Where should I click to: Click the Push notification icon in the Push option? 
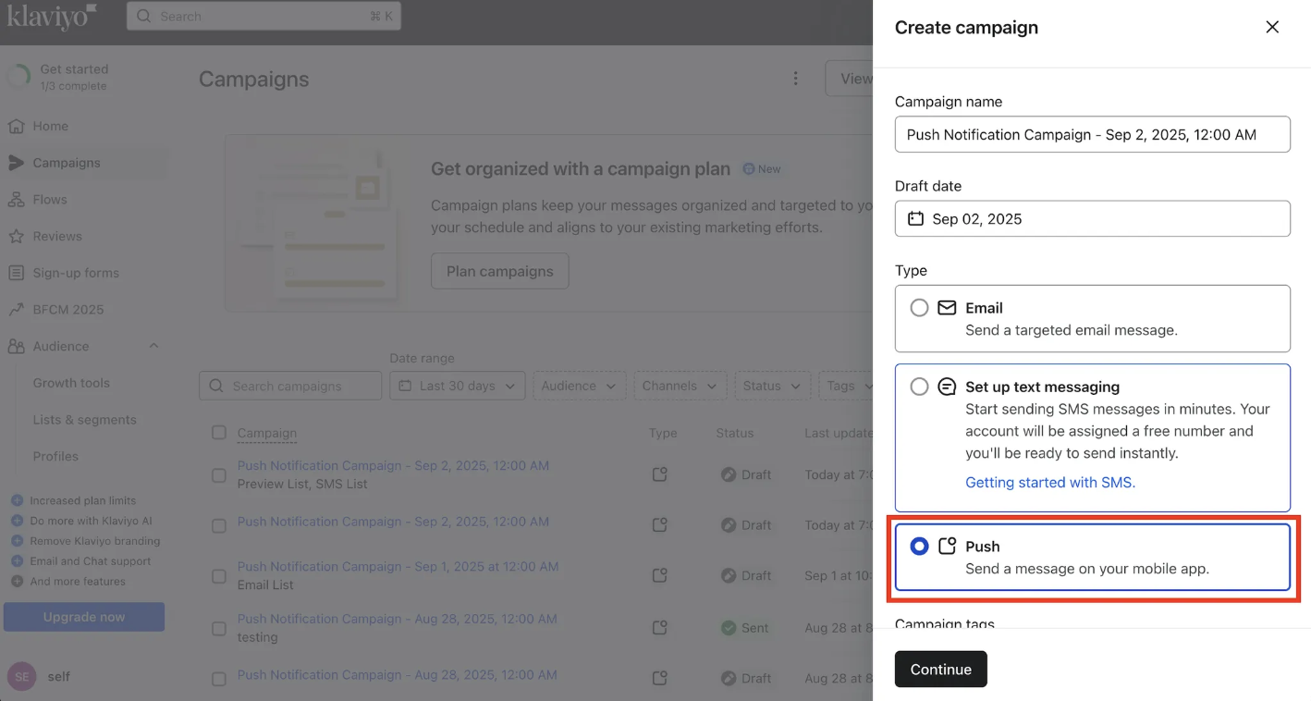point(947,547)
